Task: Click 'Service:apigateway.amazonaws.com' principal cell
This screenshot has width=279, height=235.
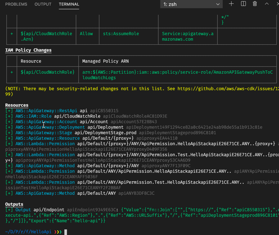Action: coord(187,36)
